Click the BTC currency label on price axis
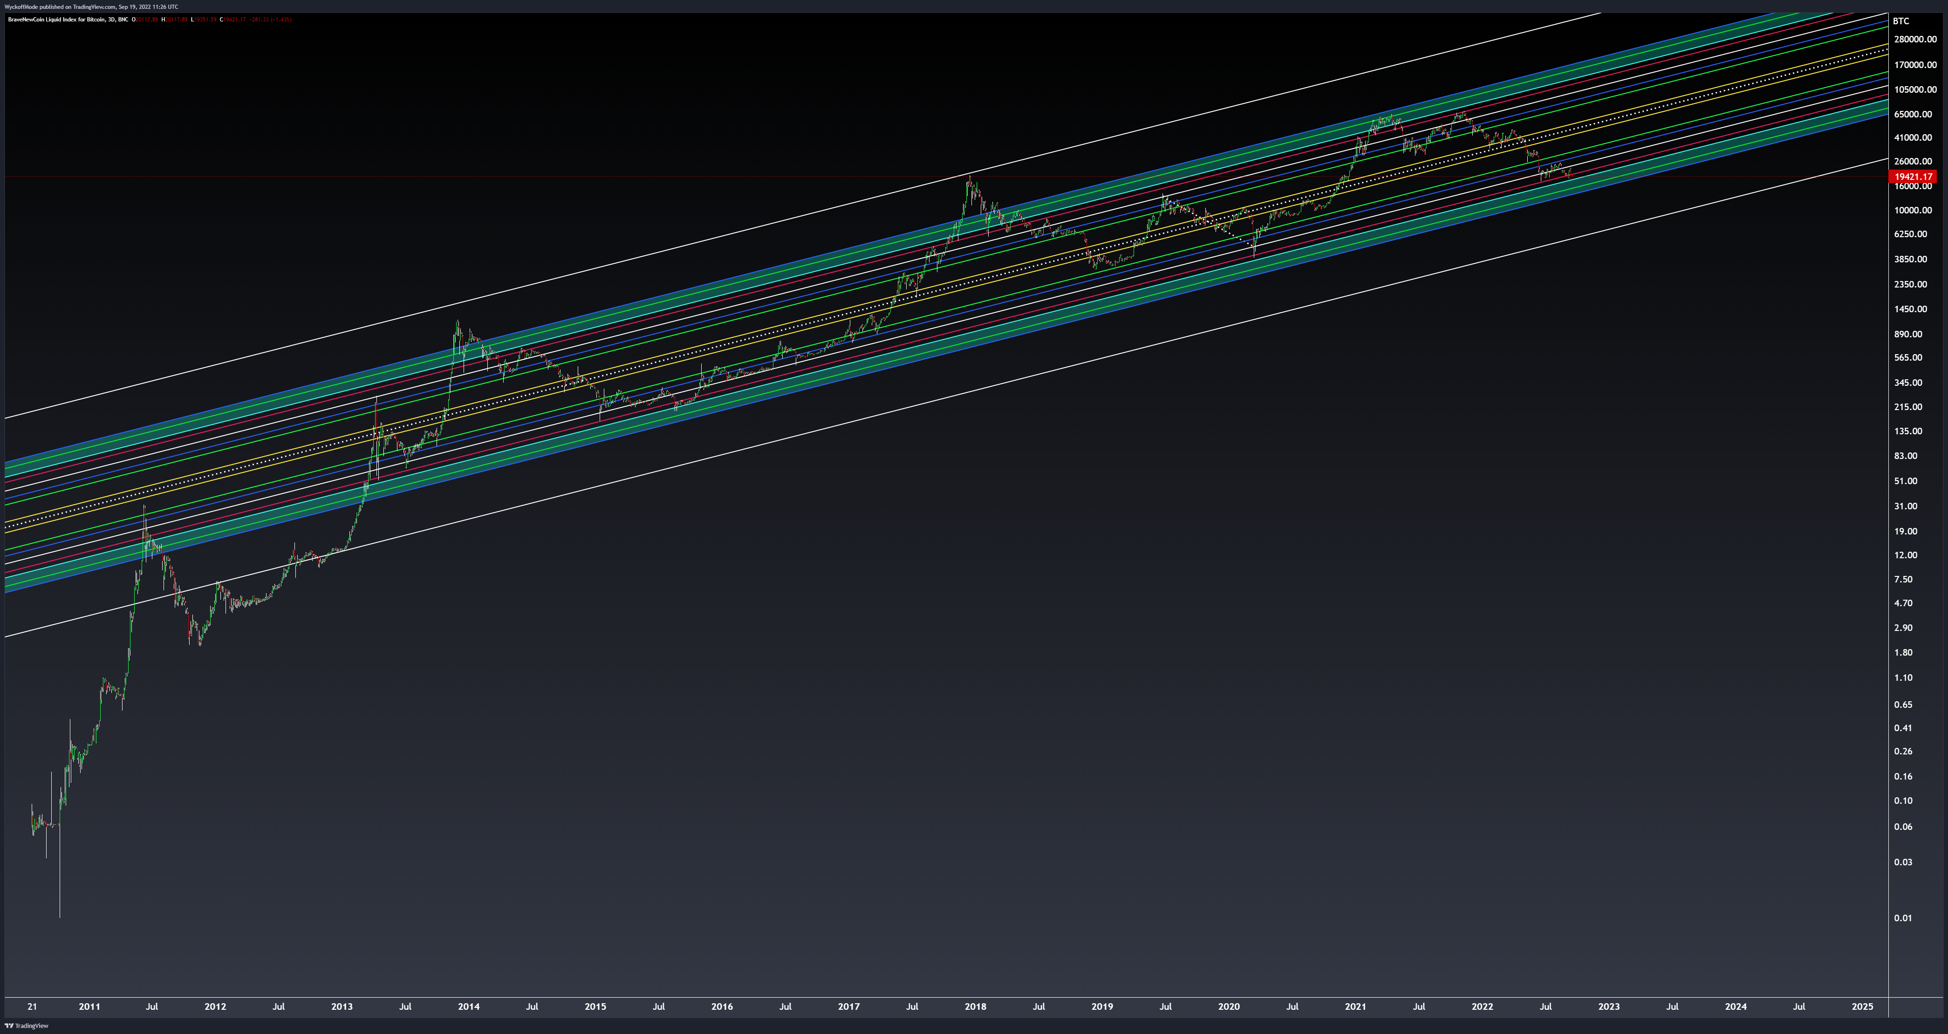The image size is (1948, 1034). pyautogui.click(x=1900, y=21)
